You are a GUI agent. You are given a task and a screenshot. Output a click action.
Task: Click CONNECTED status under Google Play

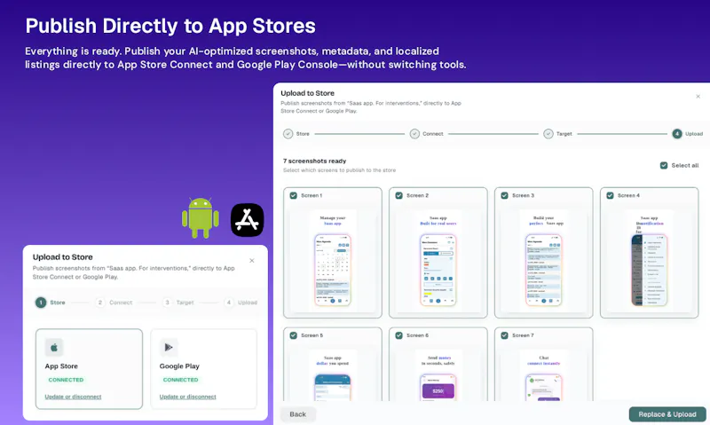(181, 380)
